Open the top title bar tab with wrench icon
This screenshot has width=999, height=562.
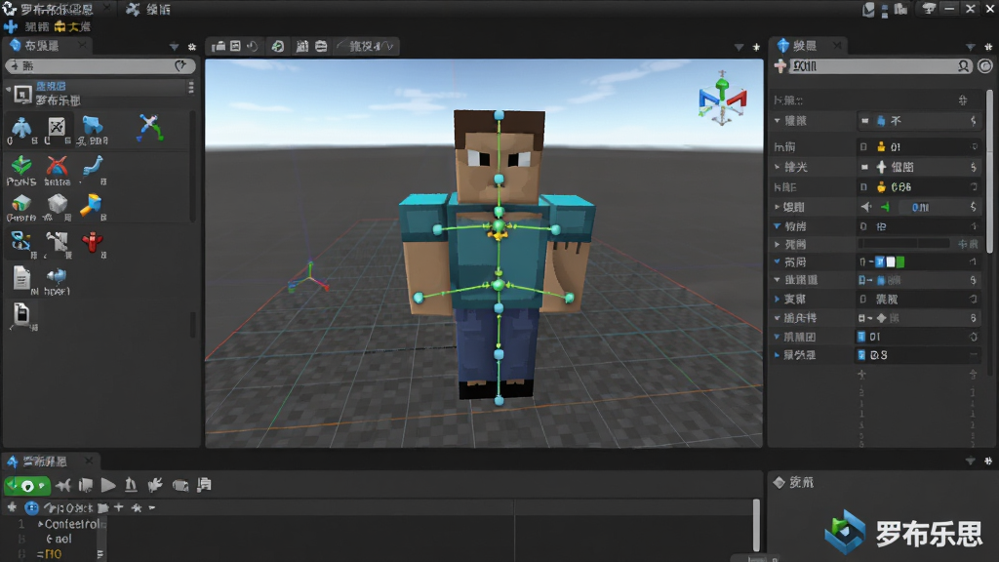coord(148,10)
